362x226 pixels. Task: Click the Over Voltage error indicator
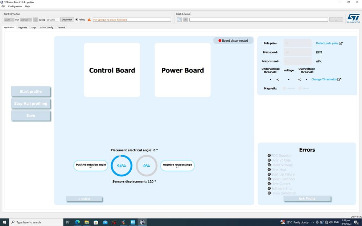(269, 160)
